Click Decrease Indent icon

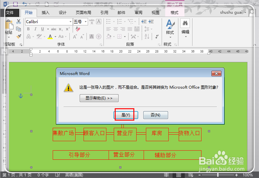tap(144, 21)
